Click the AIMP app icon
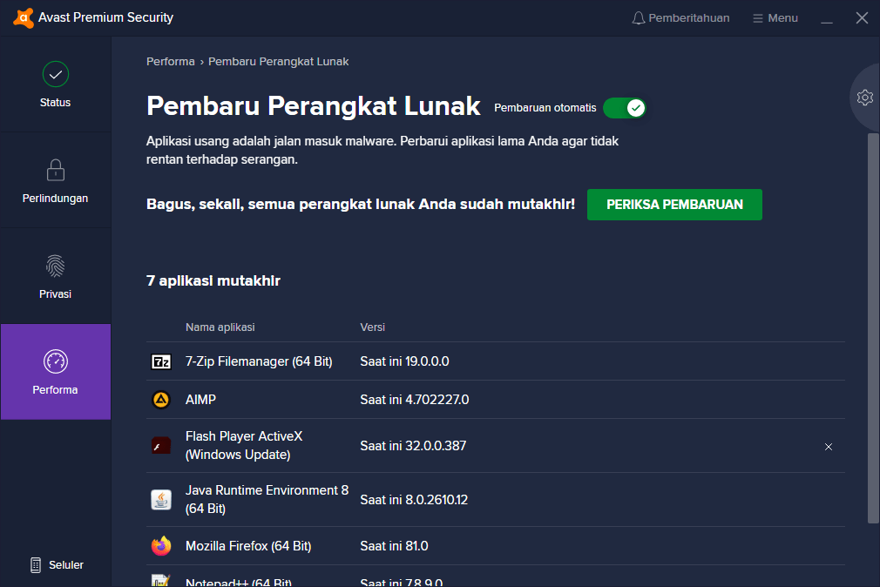 pyautogui.click(x=161, y=400)
